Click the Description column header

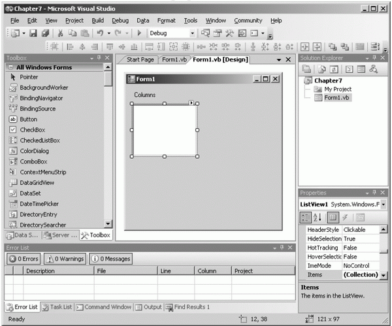(59, 270)
